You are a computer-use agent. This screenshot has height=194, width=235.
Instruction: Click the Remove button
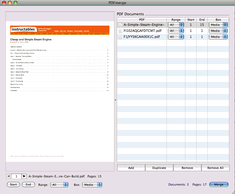pyautogui.click(x=187, y=168)
